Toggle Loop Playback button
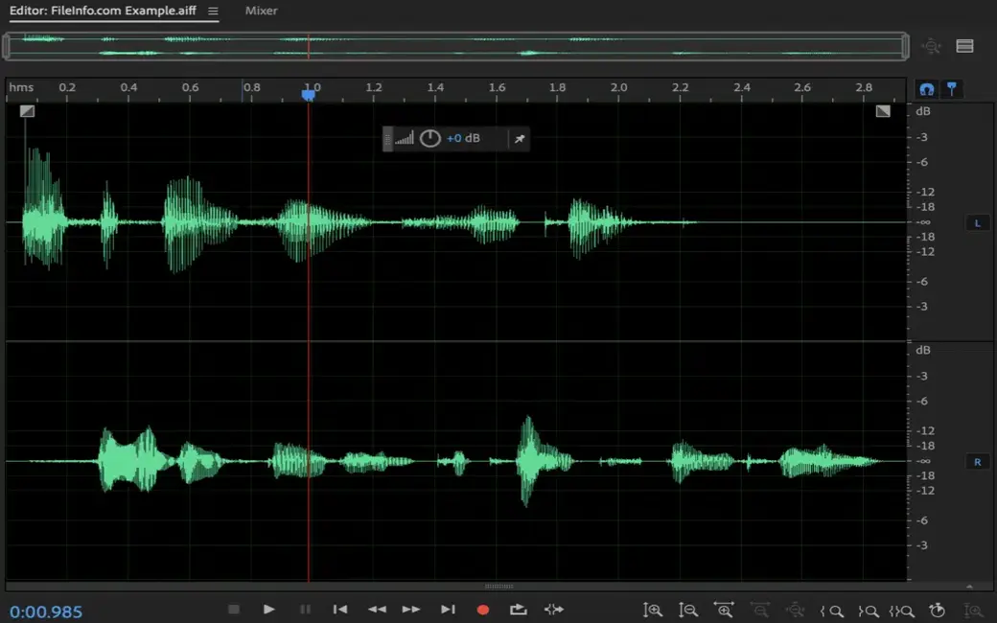 click(x=519, y=610)
